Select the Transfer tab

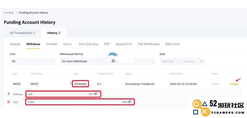(52, 44)
